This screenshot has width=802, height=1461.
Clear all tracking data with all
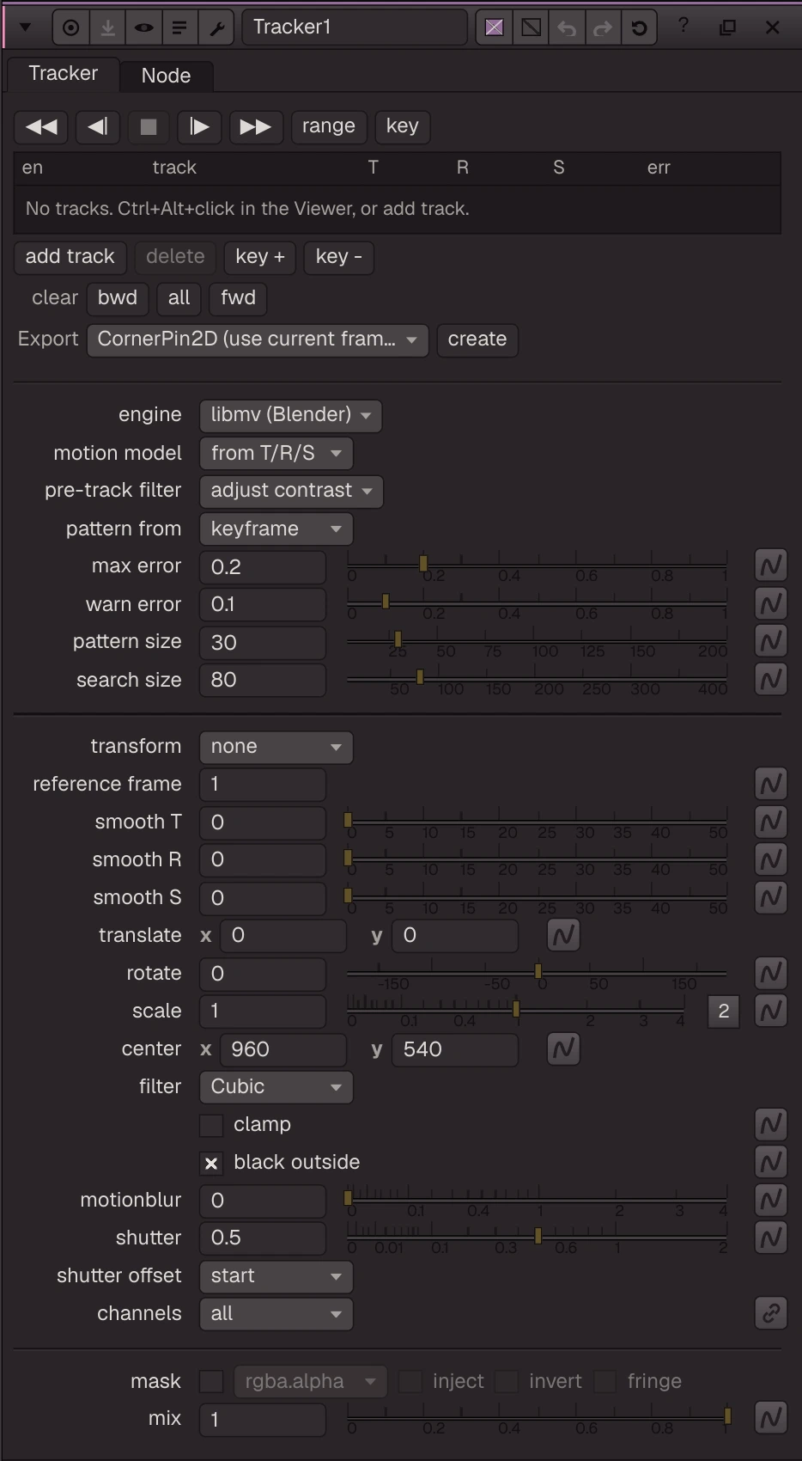tap(179, 298)
